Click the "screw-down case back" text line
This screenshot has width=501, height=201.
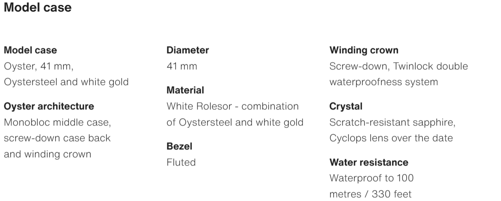pos(57,138)
